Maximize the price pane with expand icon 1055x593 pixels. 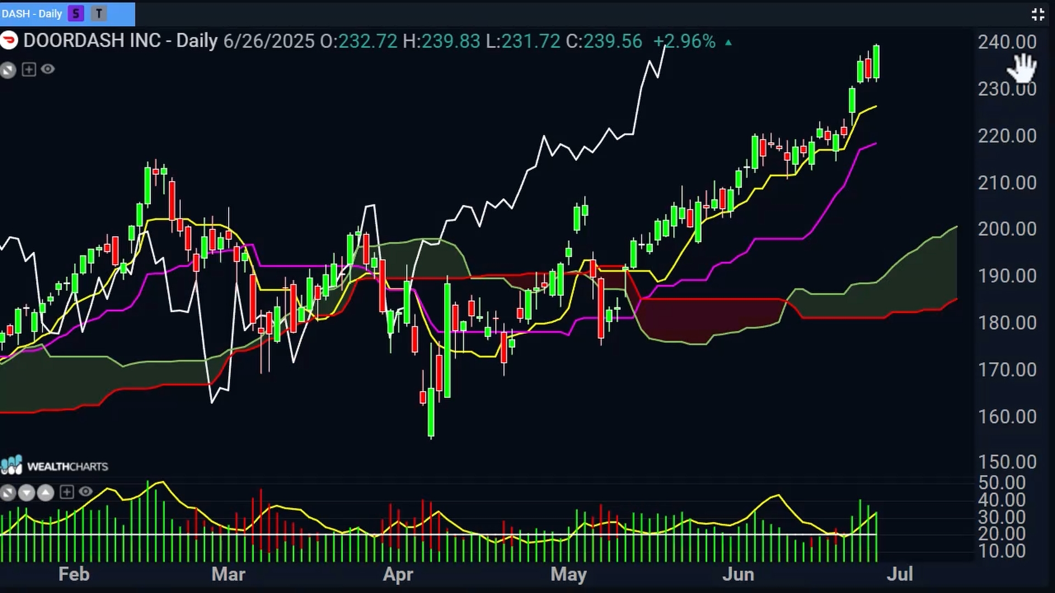pos(8,70)
